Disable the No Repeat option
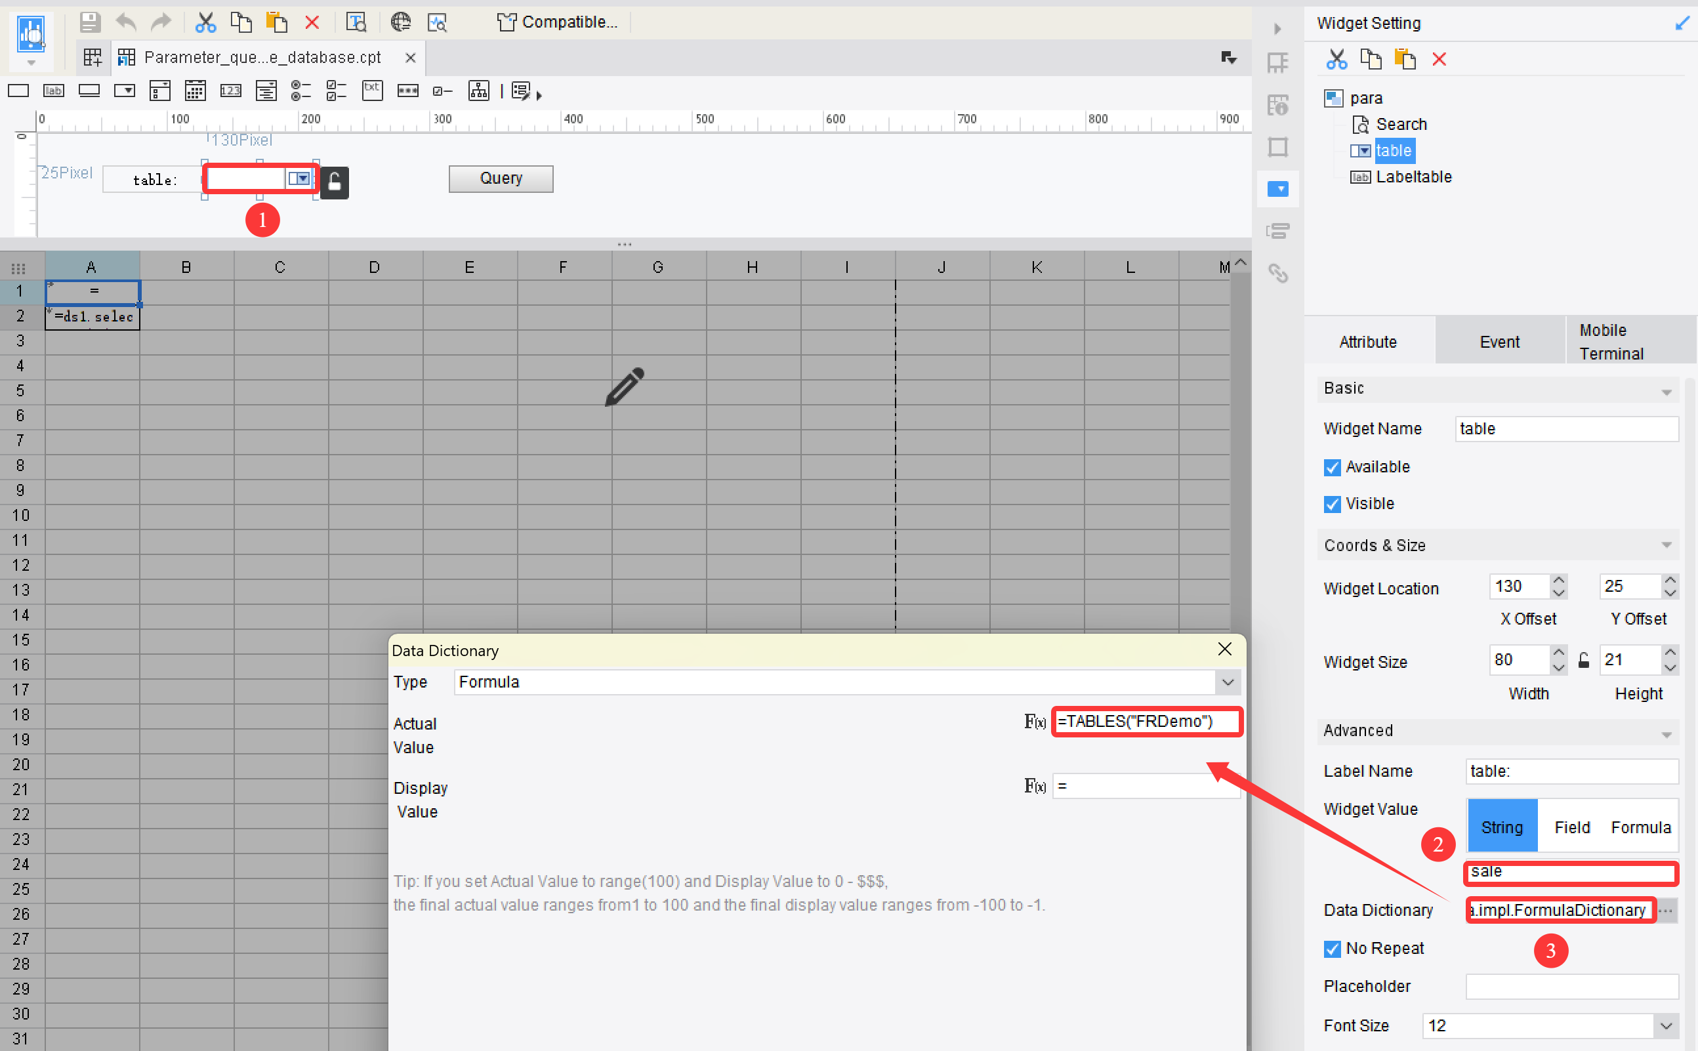The width and height of the screenshot is (1698, 1051). (x=1333, y=948)
